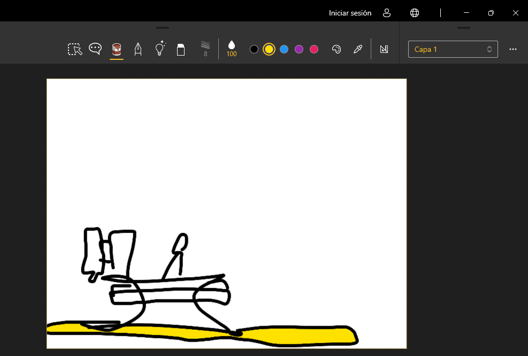The height and width of the screenshot is (356, 528).
Task: Minimize the application window
Action: click(466, 13)
